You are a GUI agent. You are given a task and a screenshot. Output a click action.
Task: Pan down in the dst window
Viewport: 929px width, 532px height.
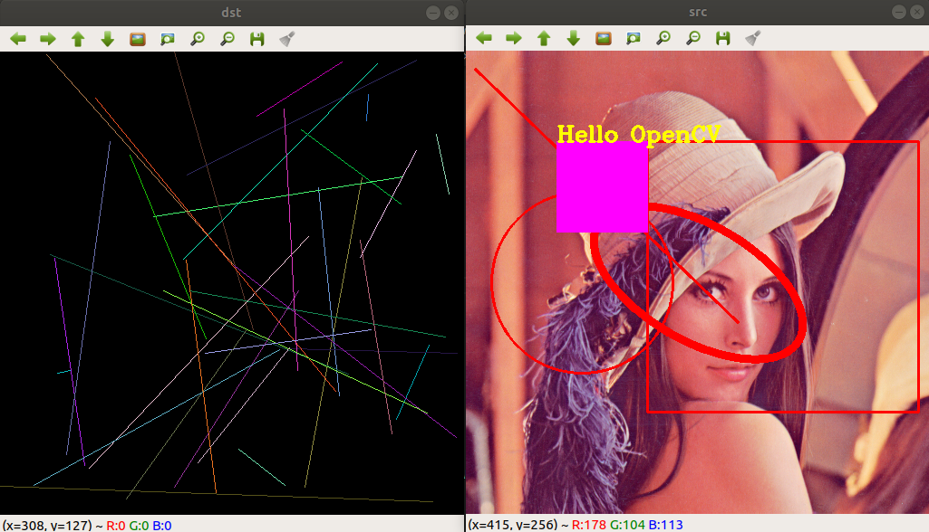[x=107, y=39]
